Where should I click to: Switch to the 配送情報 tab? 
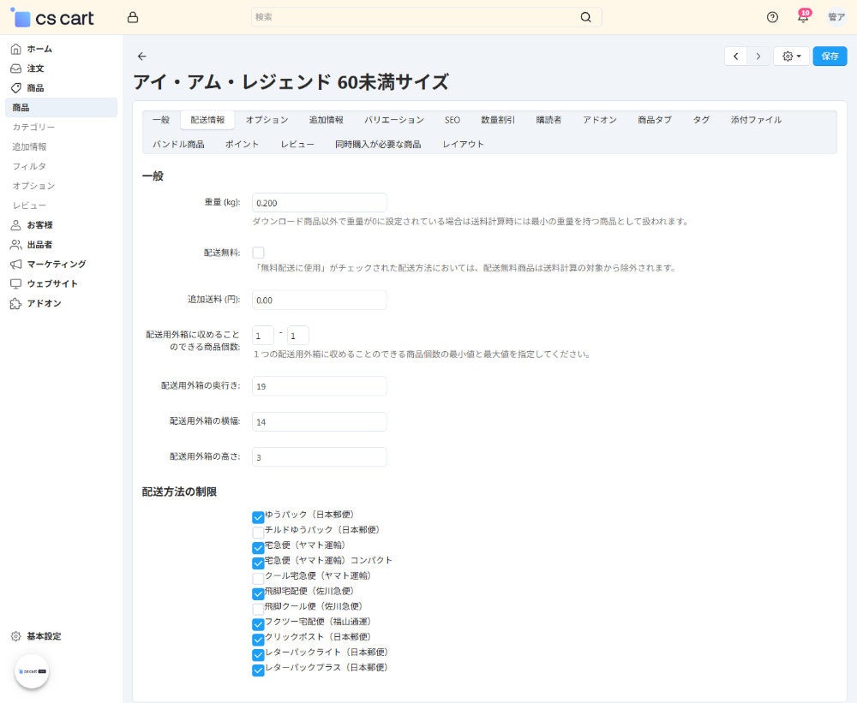(207, 120)
